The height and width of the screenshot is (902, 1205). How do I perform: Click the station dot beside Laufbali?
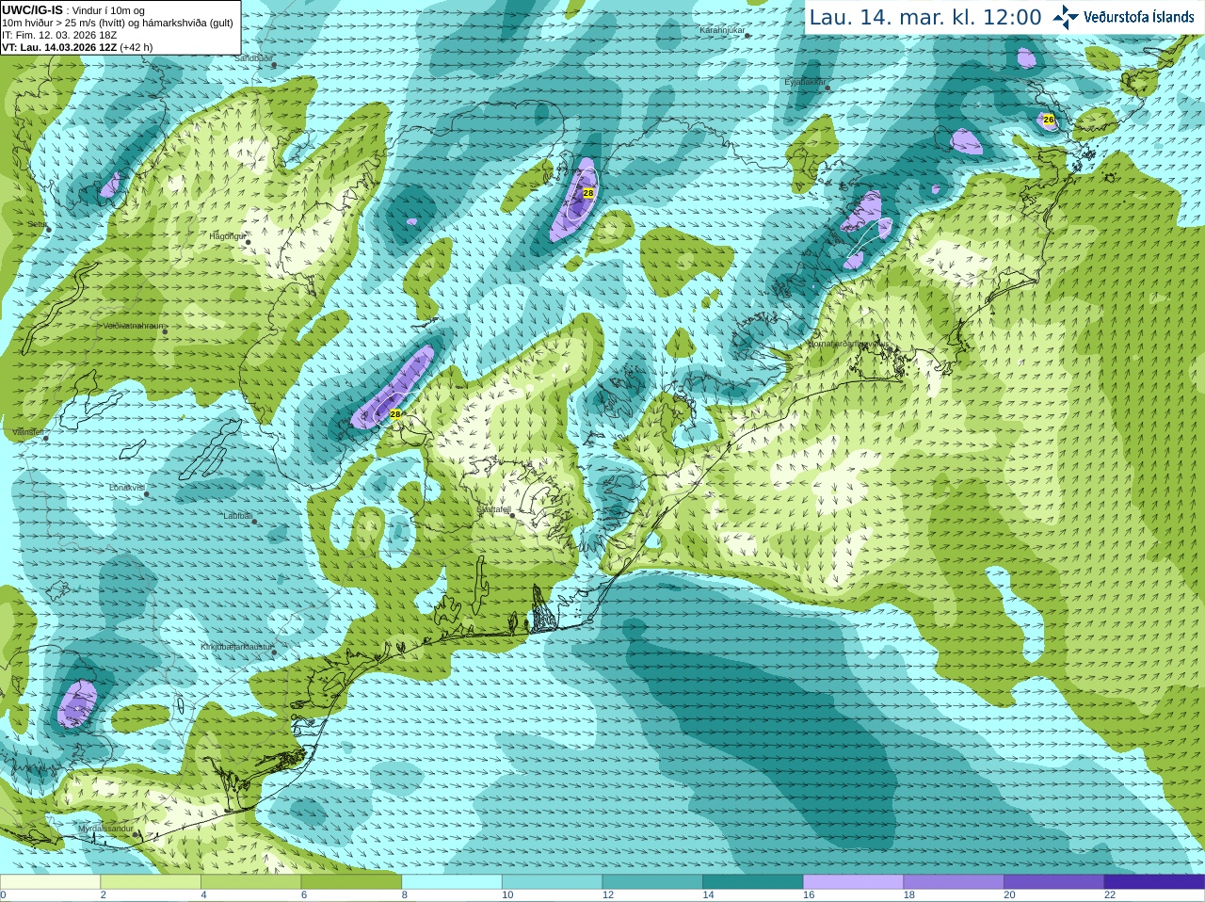click(x=254, y=521)
